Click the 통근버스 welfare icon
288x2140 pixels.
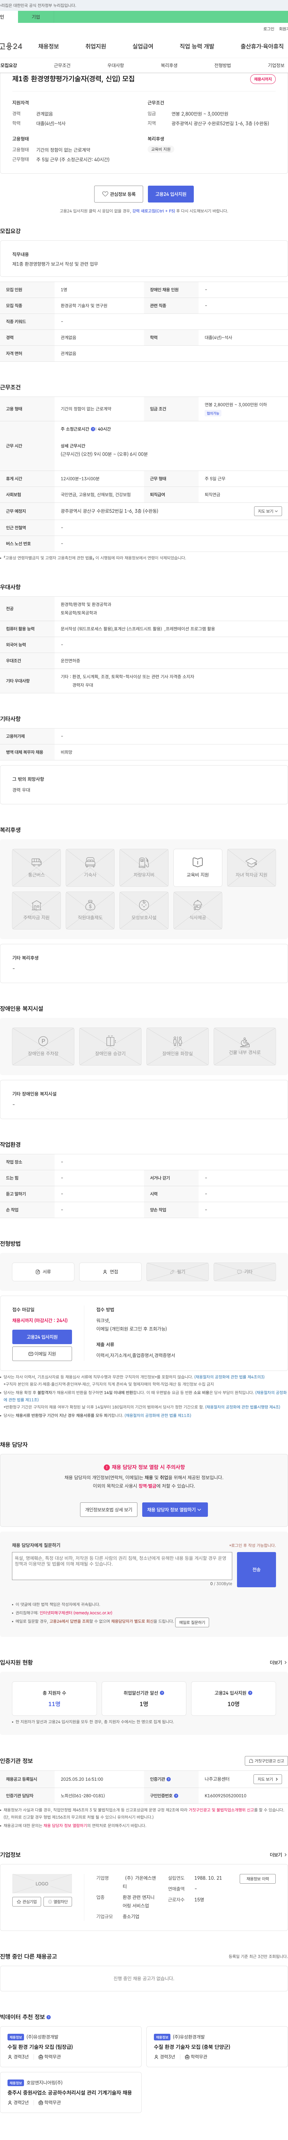36,867
